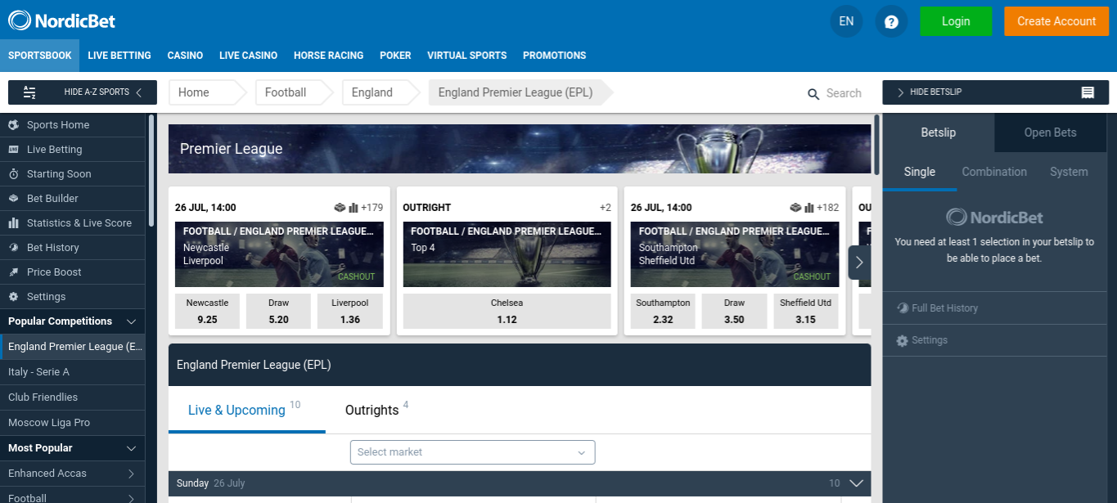Click the betslip receipt icon
Viewport: 1117px width, 503px height.
point(1088,92)
